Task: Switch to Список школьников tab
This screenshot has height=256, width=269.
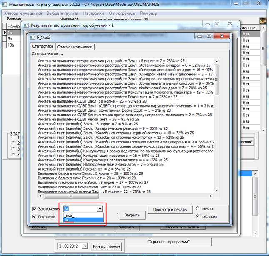Action: (x=75, y=47)
